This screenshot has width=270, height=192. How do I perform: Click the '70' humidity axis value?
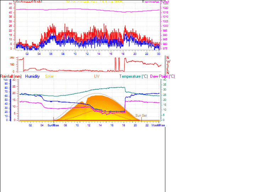pyautogui.click(x=6, y=92)
